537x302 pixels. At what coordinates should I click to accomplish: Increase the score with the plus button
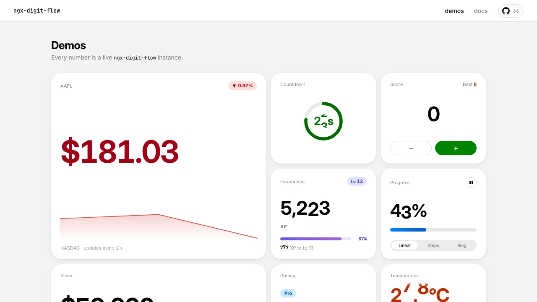456,148
